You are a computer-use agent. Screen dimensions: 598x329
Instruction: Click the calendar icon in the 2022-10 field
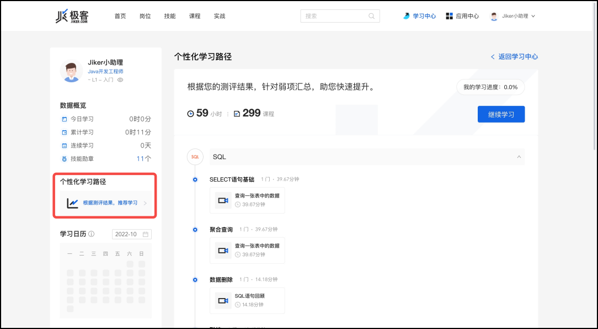coord(145,234)
